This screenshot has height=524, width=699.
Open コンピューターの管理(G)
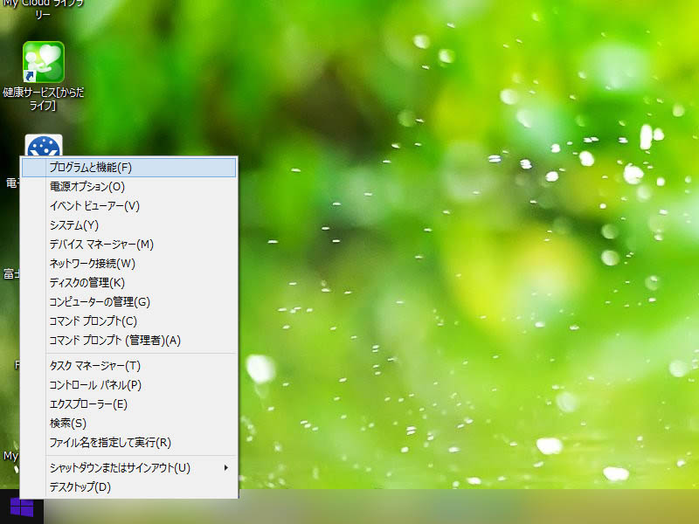click(x=100, y=301)
